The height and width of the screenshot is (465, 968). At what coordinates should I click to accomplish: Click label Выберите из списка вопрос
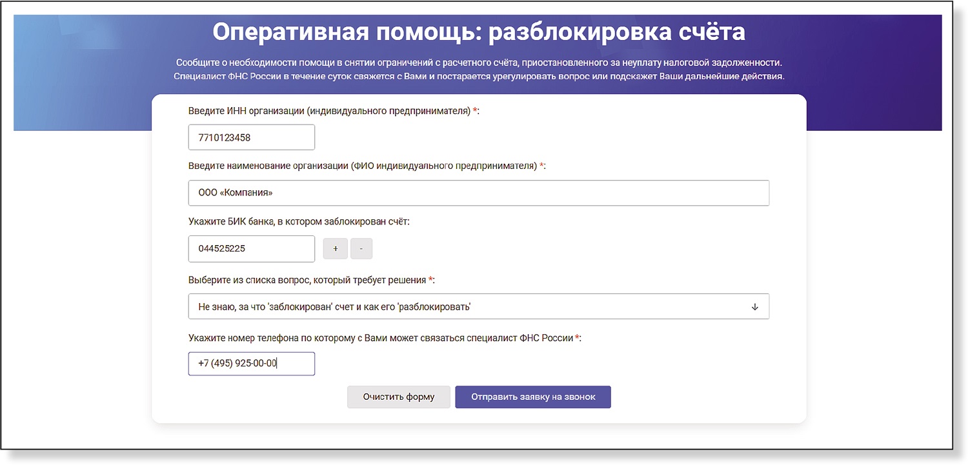(312, 280)
